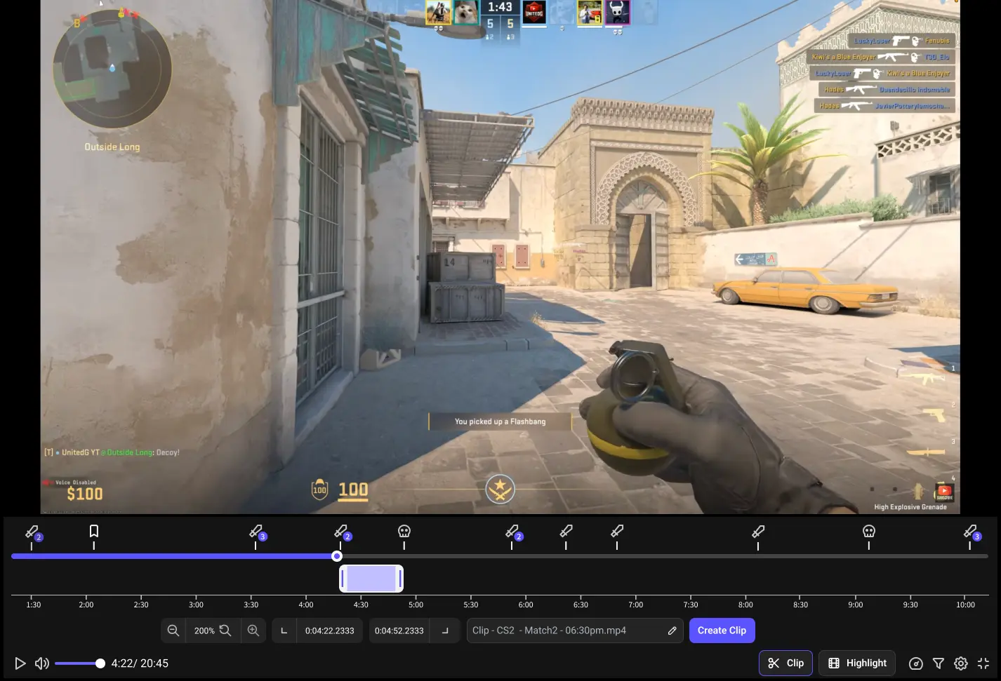
Task: Click the clip file name field
Action: [x=574, y=631]
